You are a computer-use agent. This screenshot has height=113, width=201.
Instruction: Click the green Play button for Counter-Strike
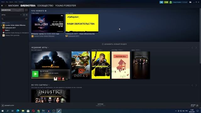35,74
